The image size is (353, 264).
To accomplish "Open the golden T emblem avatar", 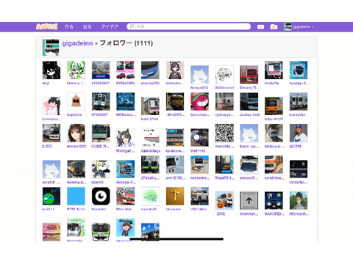I will (175, 197).
